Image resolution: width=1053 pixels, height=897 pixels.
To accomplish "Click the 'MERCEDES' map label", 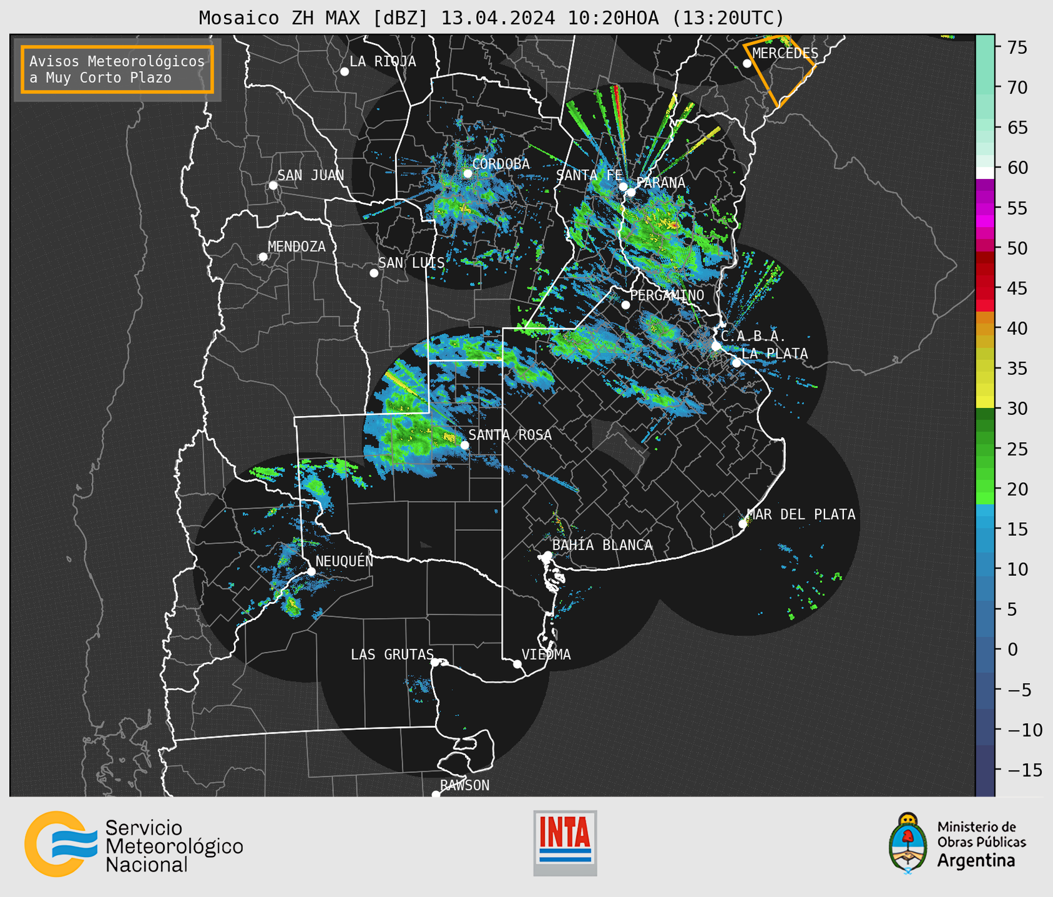I will (785, 53).
